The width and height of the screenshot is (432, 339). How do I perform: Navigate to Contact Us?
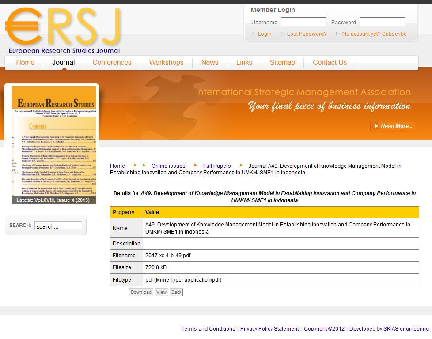point(330,63)
